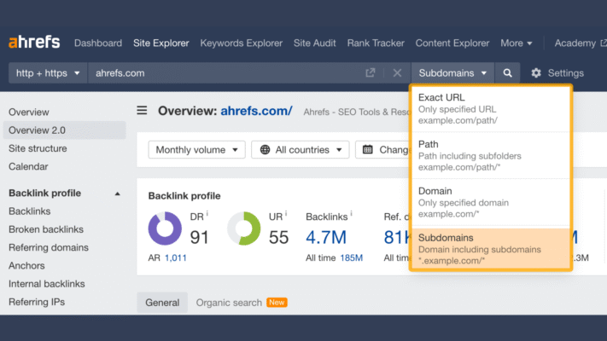
Task: Open the All countries dropdown
Action: click(301, 150)
